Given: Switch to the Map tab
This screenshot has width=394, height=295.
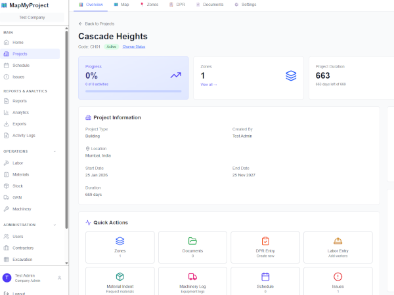Looking at the screenshot, I should 121,5.
